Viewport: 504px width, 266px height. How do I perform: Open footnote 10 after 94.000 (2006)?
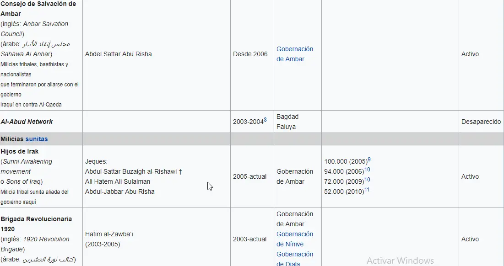pos(367,170)
